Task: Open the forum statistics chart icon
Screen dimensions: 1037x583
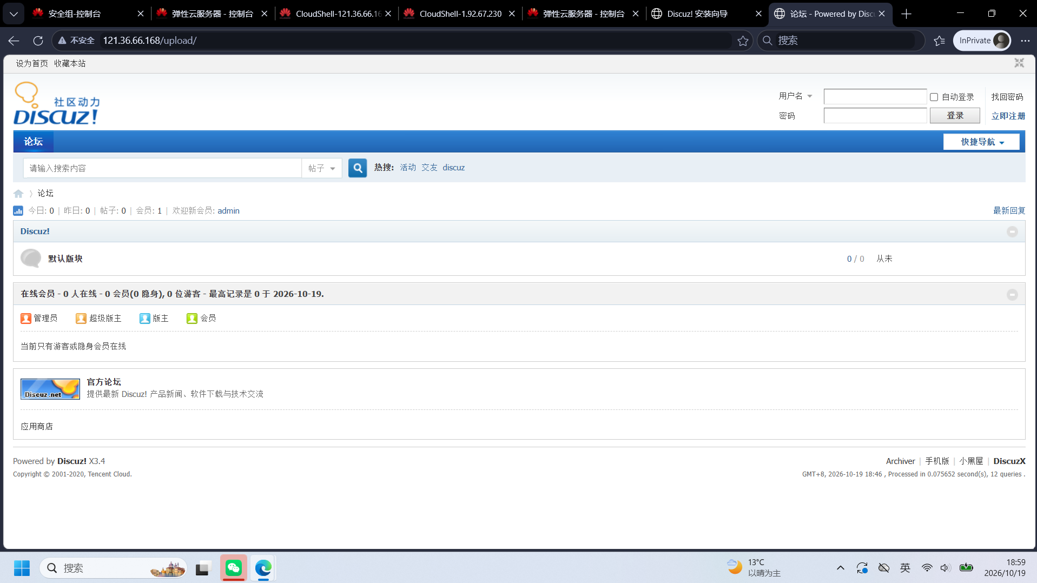Action: [x=18, y=211]
